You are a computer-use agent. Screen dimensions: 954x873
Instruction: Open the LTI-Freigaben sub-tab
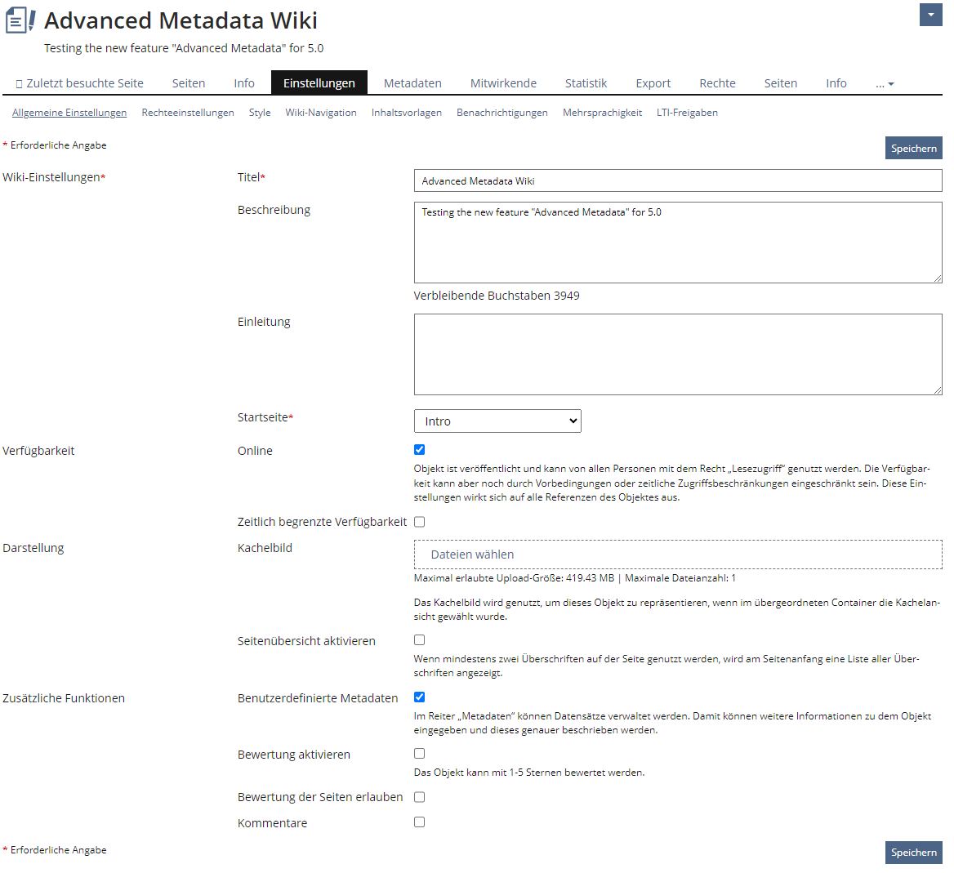click(x=687, y=113)
